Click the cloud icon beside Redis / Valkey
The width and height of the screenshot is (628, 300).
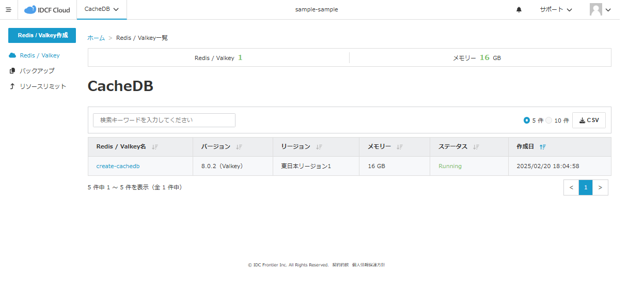click(12, 55)
